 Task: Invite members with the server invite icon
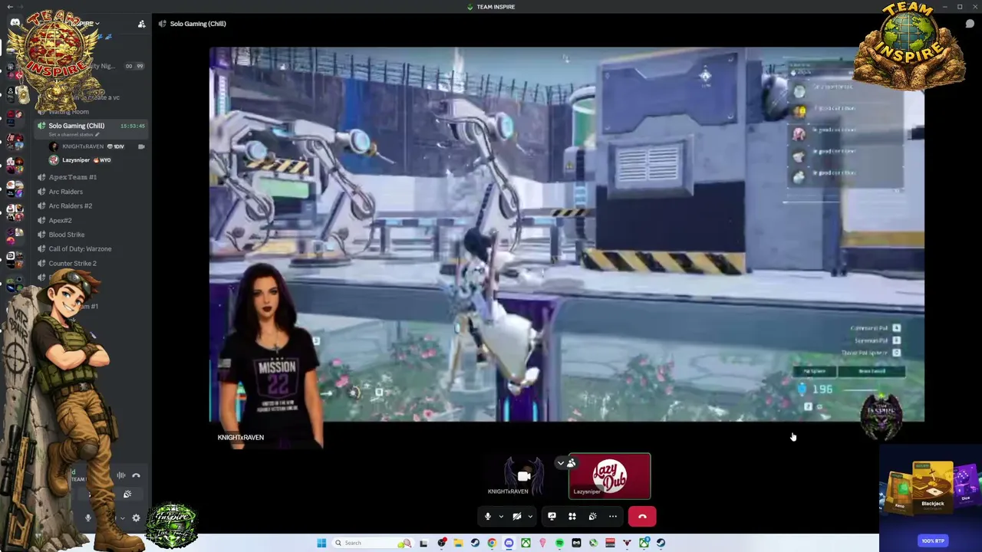[141, 24]
